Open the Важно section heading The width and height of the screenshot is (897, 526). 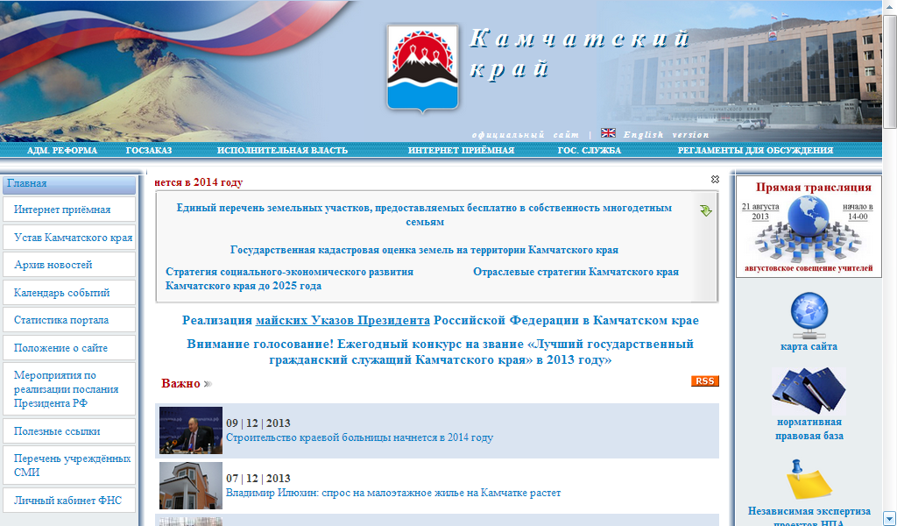tap(180, 383)
